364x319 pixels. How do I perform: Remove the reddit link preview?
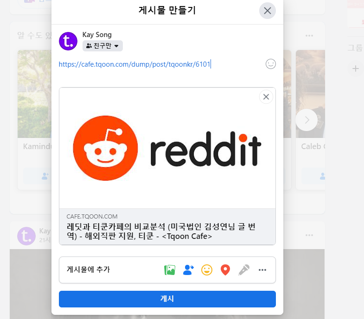pos(266,97)
